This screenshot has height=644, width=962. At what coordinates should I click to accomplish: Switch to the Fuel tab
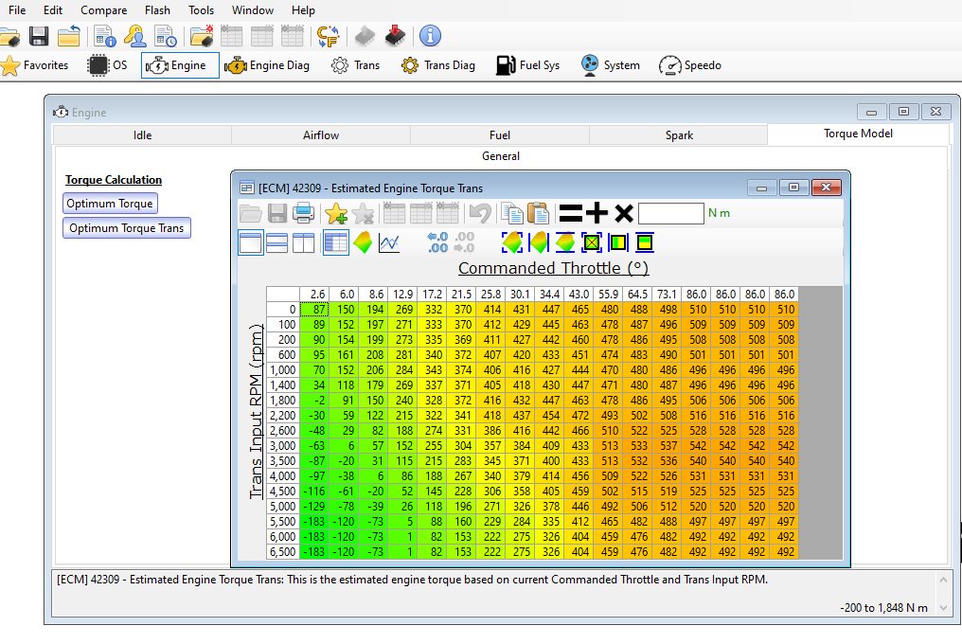point(499,135)
